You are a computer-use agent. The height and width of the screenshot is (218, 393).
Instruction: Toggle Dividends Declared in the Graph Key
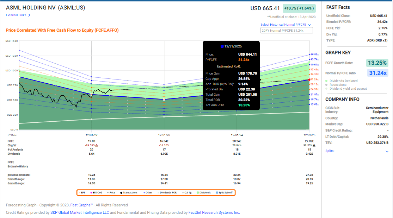[x=326, y=81]
